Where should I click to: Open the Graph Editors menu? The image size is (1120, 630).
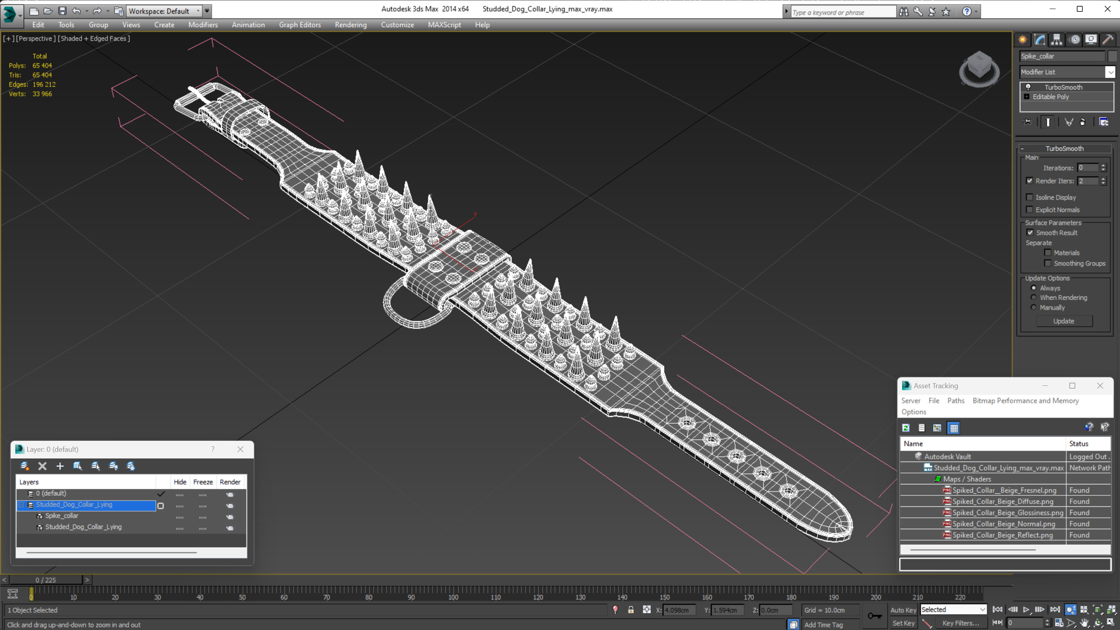point(300,25)
